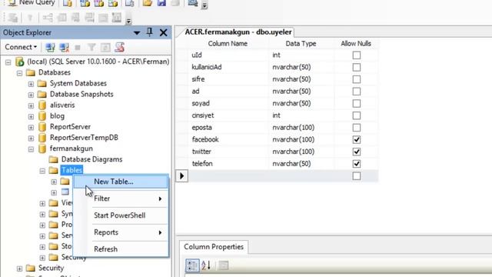Select the ReportServer database icon
This screenshot has width=492, height=277.
pos(42,127)
